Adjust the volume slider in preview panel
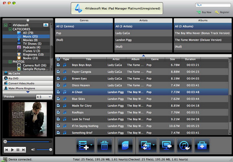Image resolution: width=233 pixels, height=162 pixels. (x=44, y=149)
